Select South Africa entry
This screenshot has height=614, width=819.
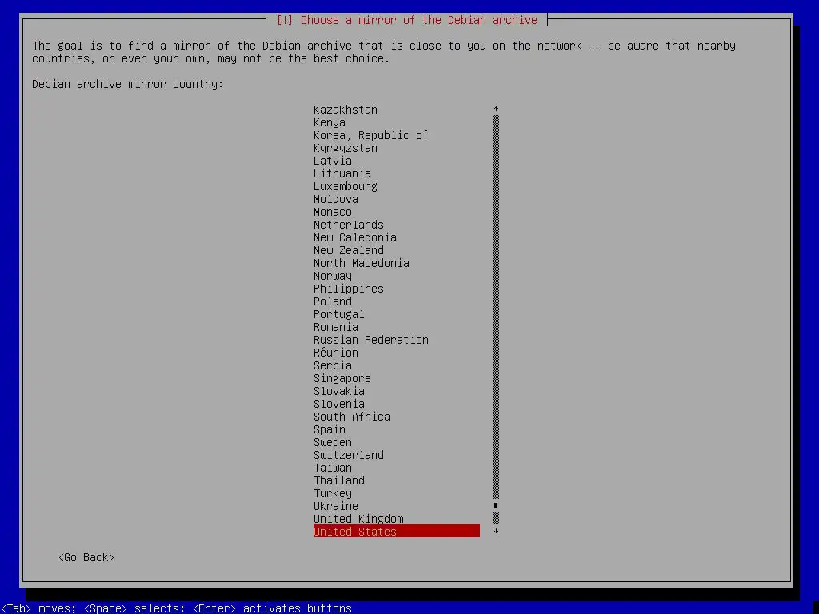coord(352,417)
